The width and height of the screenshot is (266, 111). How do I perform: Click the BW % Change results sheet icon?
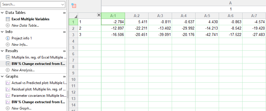click(x=8, y=64)
